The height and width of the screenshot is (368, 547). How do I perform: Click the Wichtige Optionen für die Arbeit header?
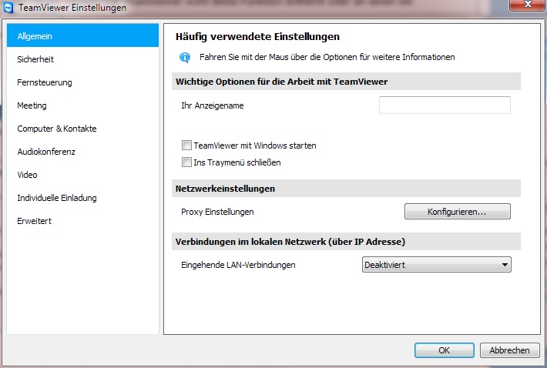(x=346, y=82)
